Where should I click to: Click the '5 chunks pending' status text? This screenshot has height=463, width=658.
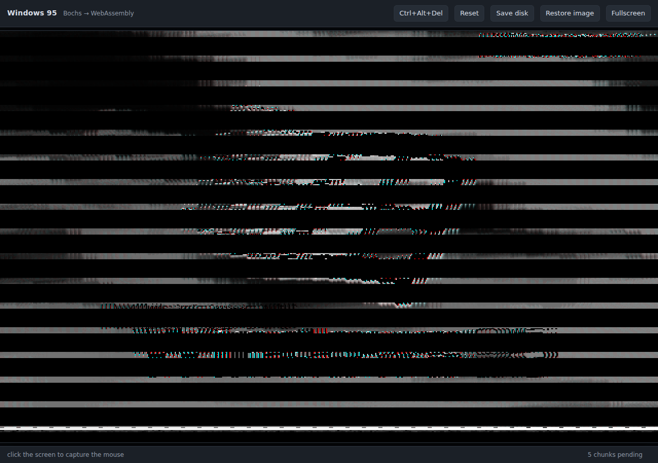tap(615, 455)
